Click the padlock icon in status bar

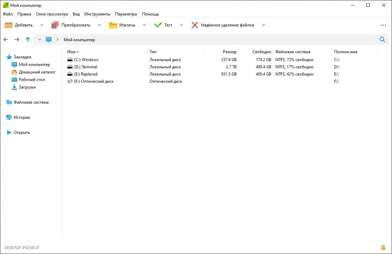click(x=383, y=247)
